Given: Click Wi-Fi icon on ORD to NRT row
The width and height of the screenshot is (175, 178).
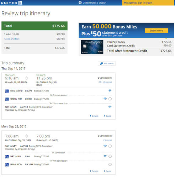Looking at the screenshot, I should click(x=105, y=99).
